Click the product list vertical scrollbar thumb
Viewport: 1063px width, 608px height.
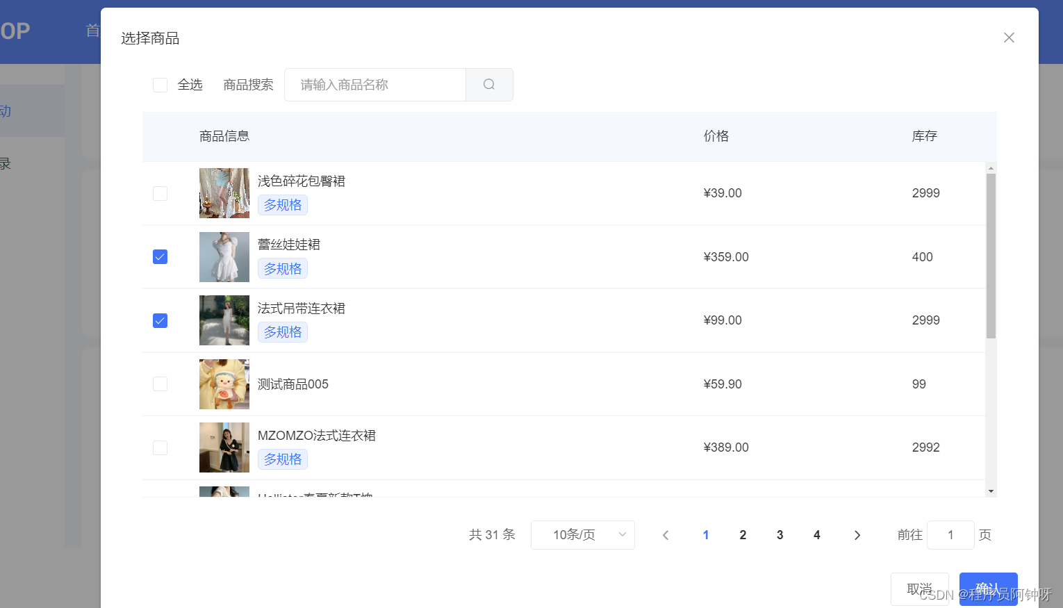(x=991, y=256)
